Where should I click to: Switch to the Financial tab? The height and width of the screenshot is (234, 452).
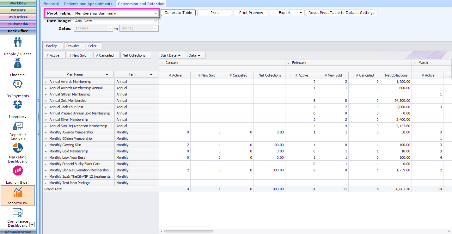51,4
